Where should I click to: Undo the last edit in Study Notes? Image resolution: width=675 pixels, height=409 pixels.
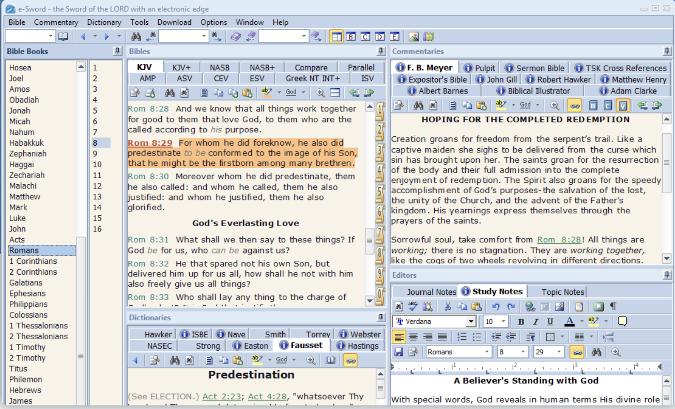[496, 307]
